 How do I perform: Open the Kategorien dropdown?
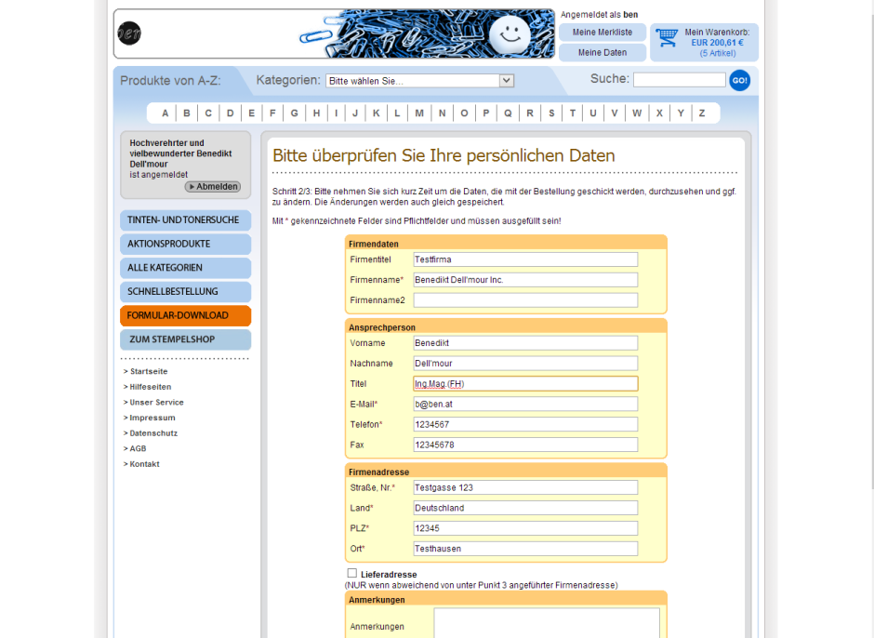pyautogui.click(x=419, y=81)
